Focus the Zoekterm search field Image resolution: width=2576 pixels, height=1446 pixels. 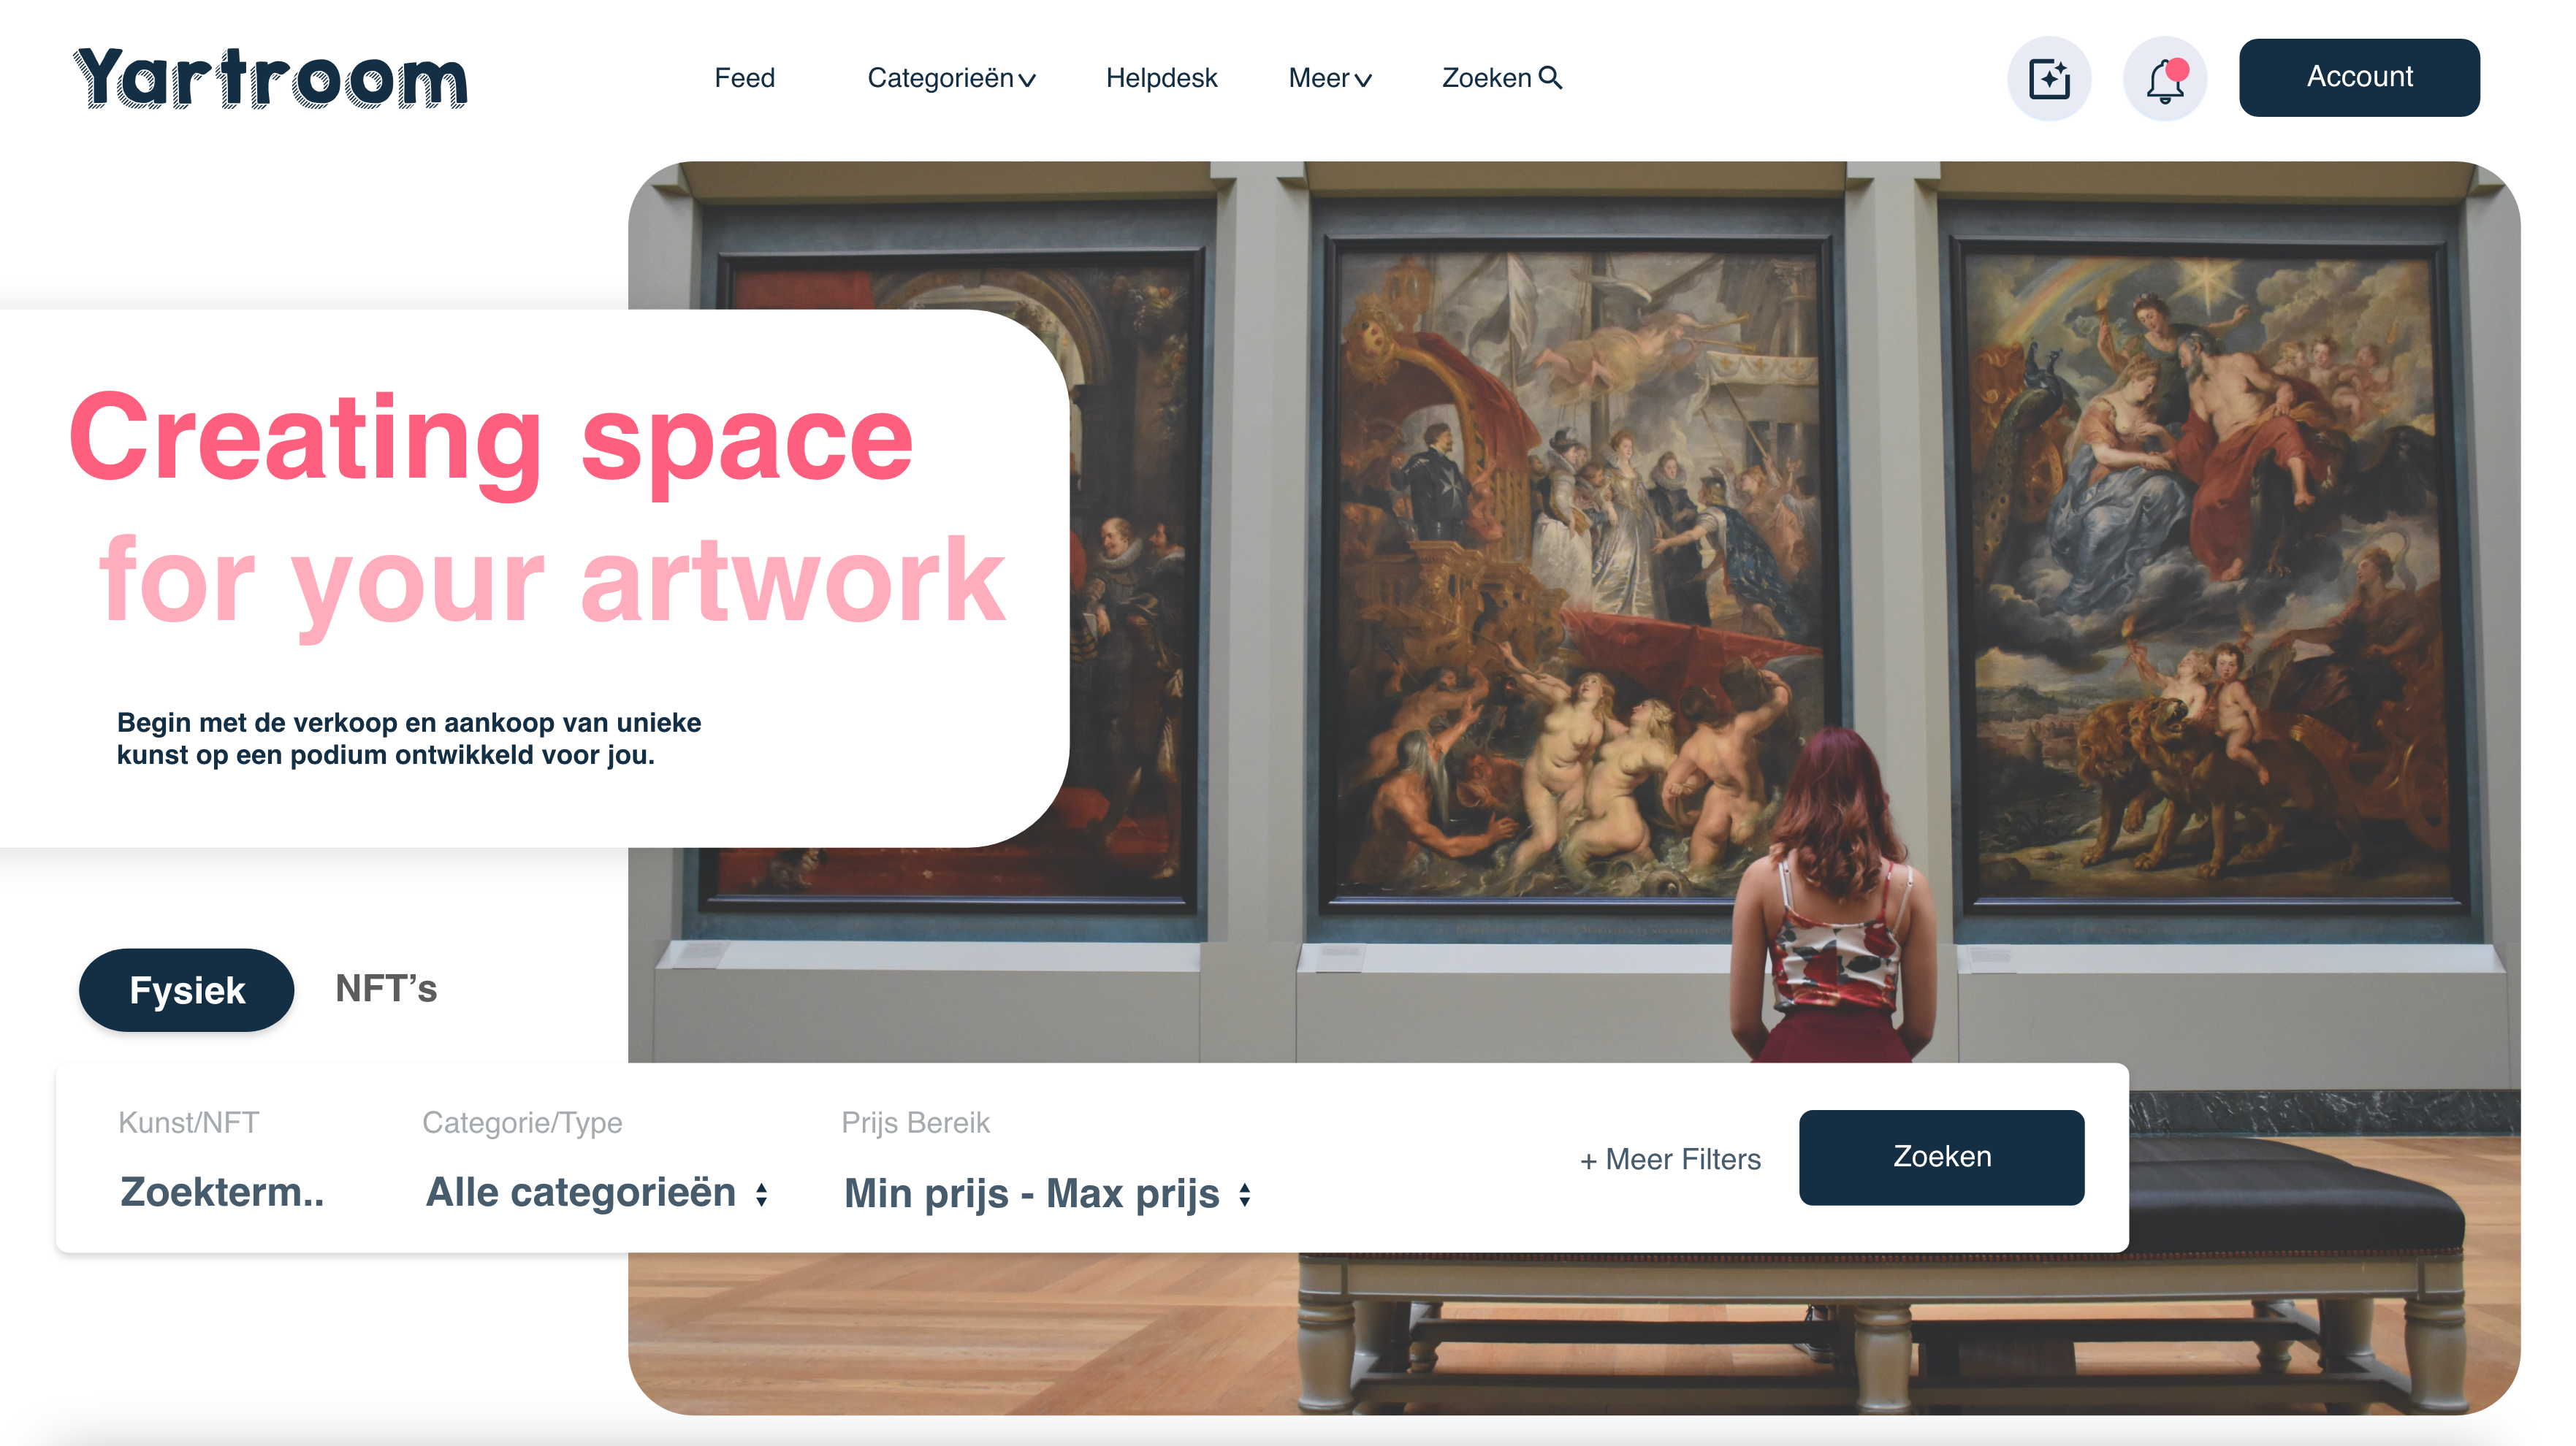222,1192
